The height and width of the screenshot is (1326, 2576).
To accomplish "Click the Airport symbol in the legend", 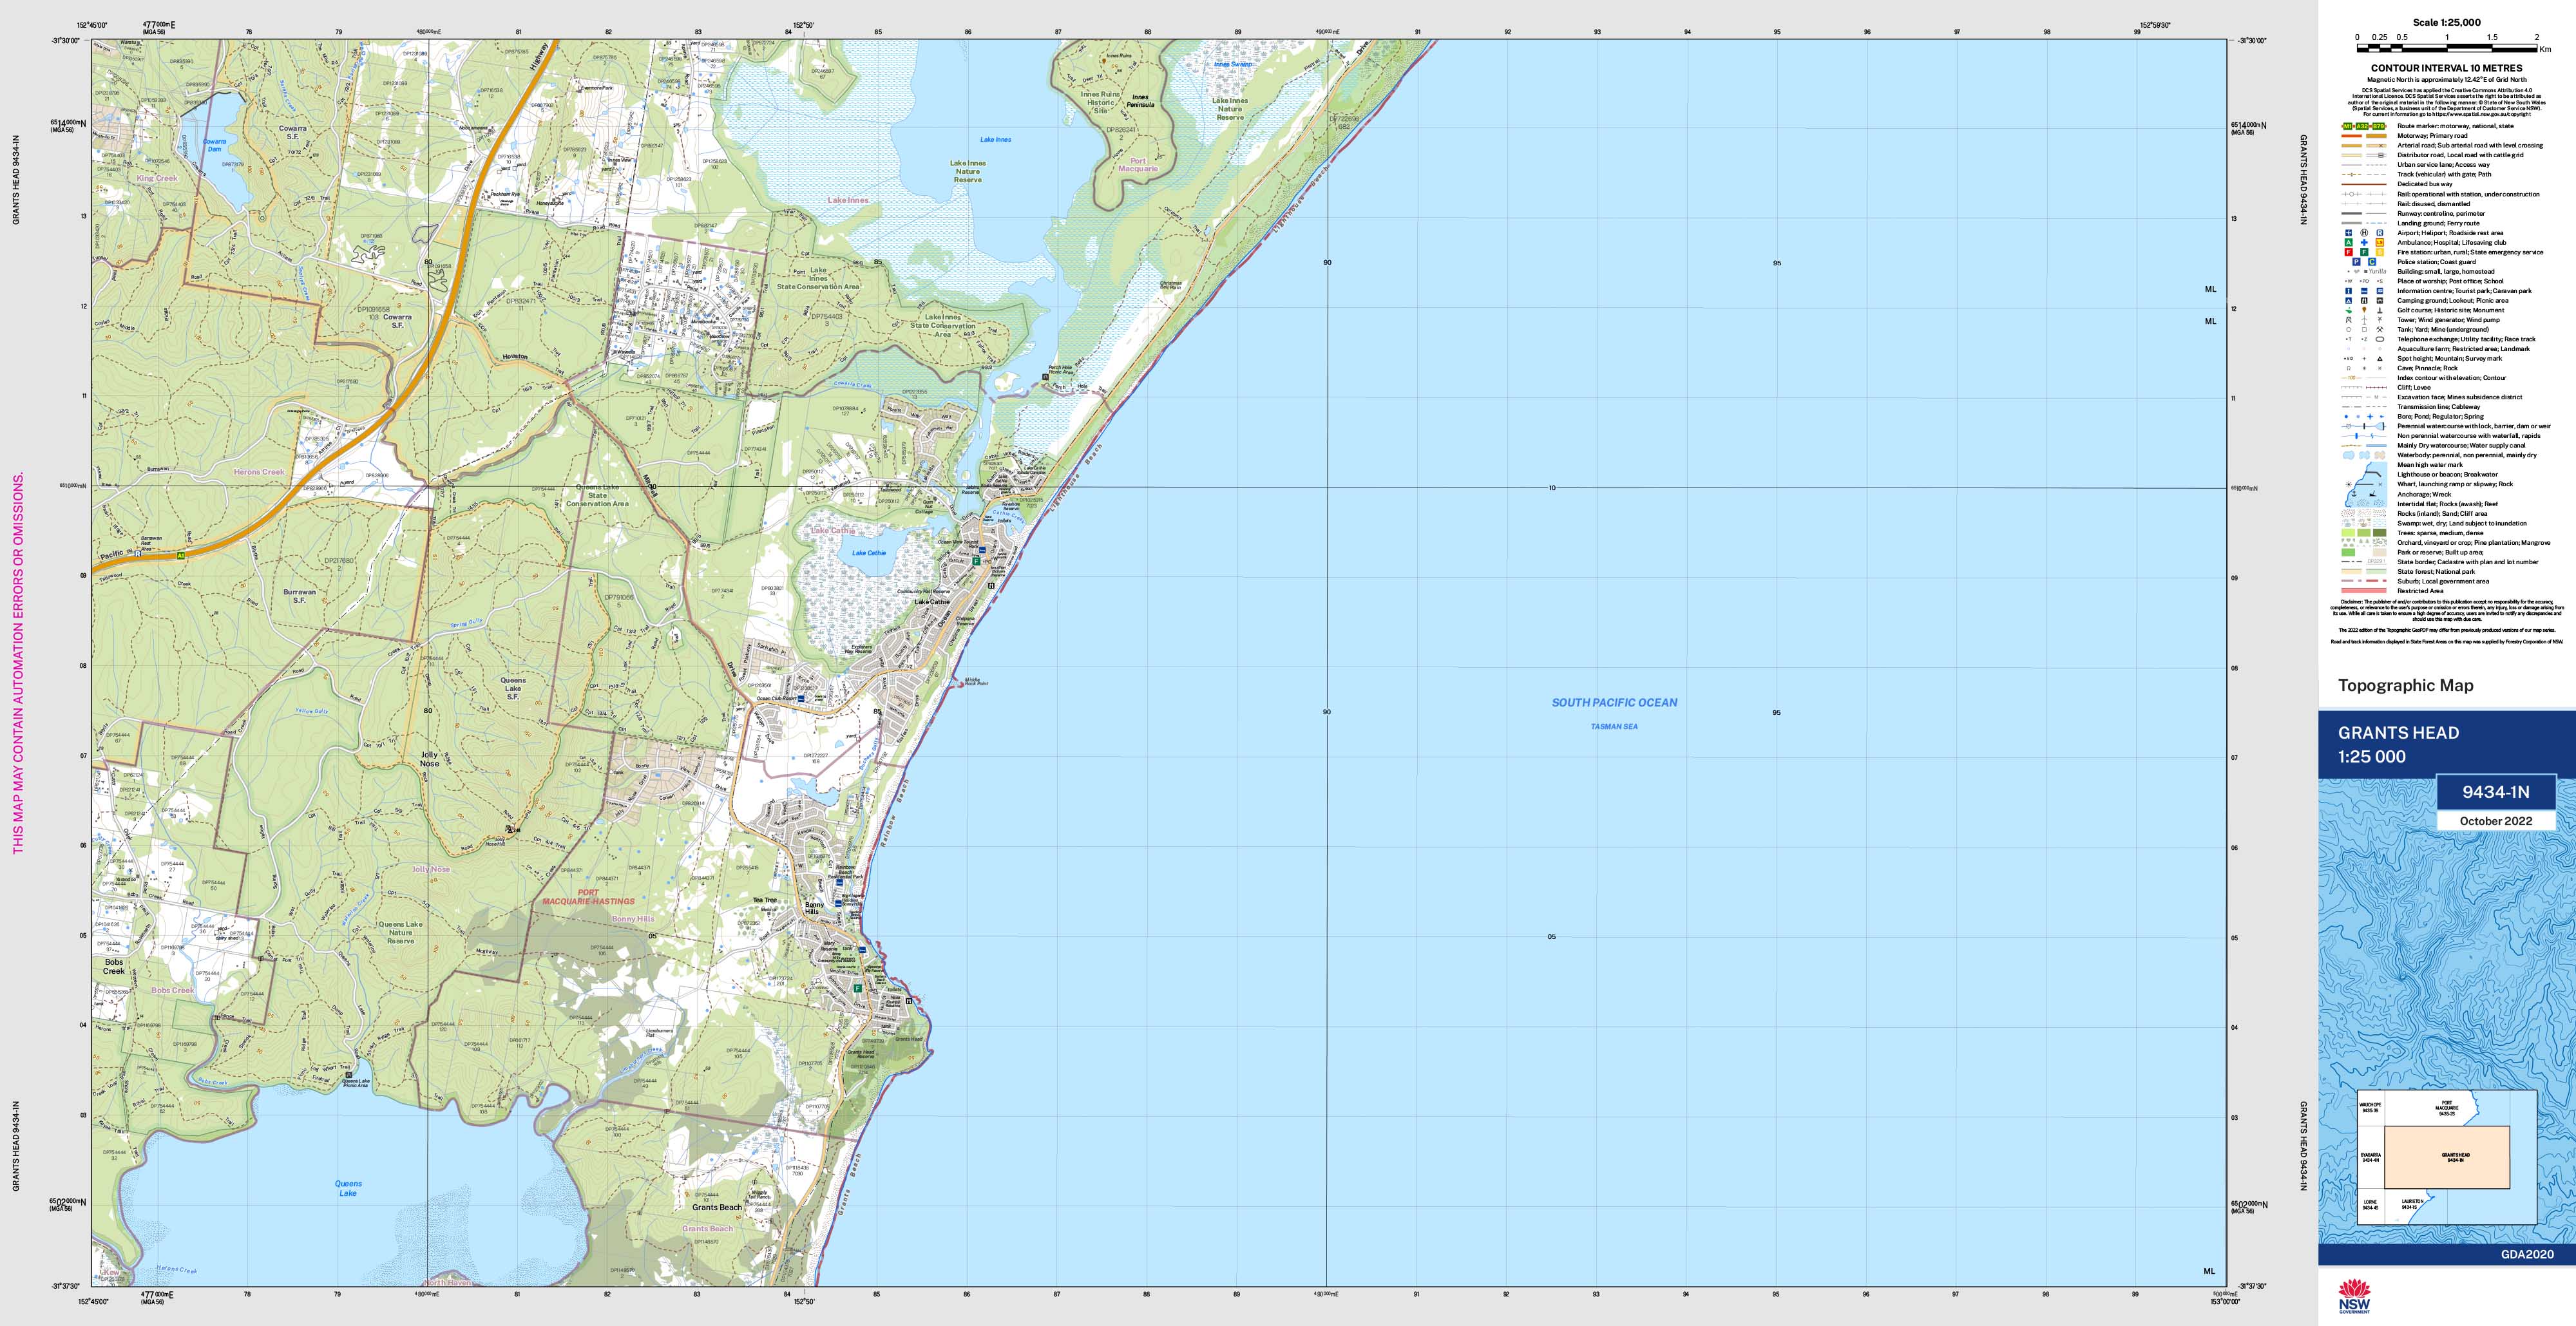I will click(x=2349, y=233).
